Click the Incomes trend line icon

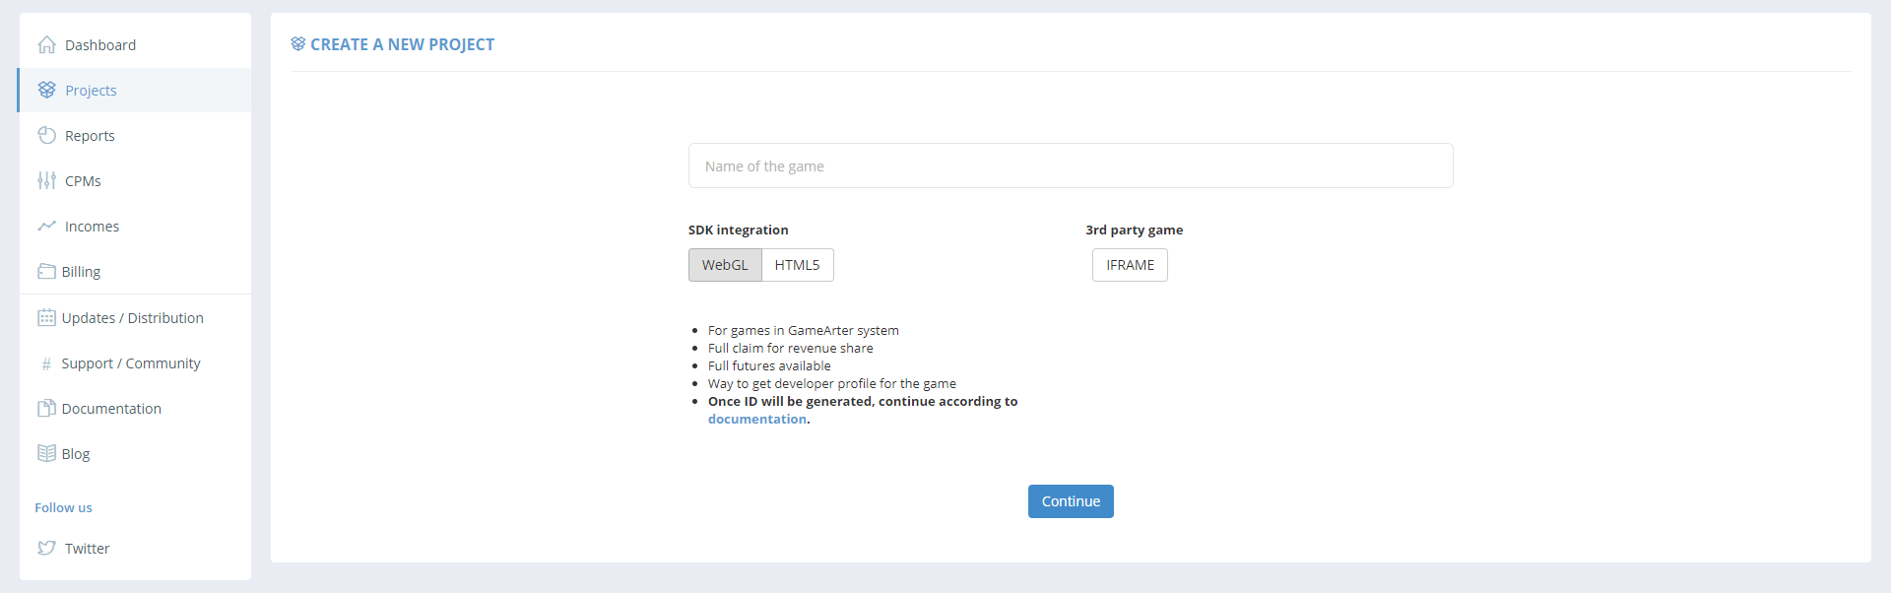coord(46,227)
